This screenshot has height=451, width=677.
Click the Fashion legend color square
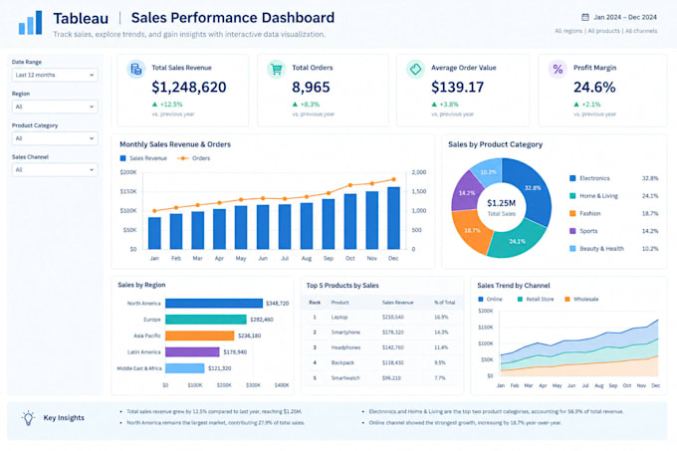pyautogui.click(x=572, y=213)
